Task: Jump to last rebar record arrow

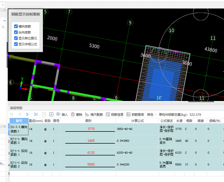Action: pos(36,114)
